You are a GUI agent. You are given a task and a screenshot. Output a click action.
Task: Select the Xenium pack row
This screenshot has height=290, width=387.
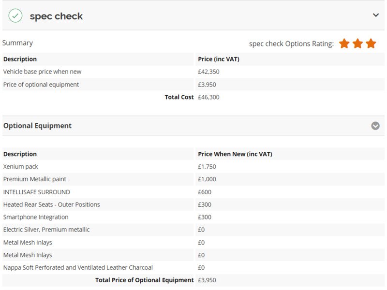[x=193, y=167]
